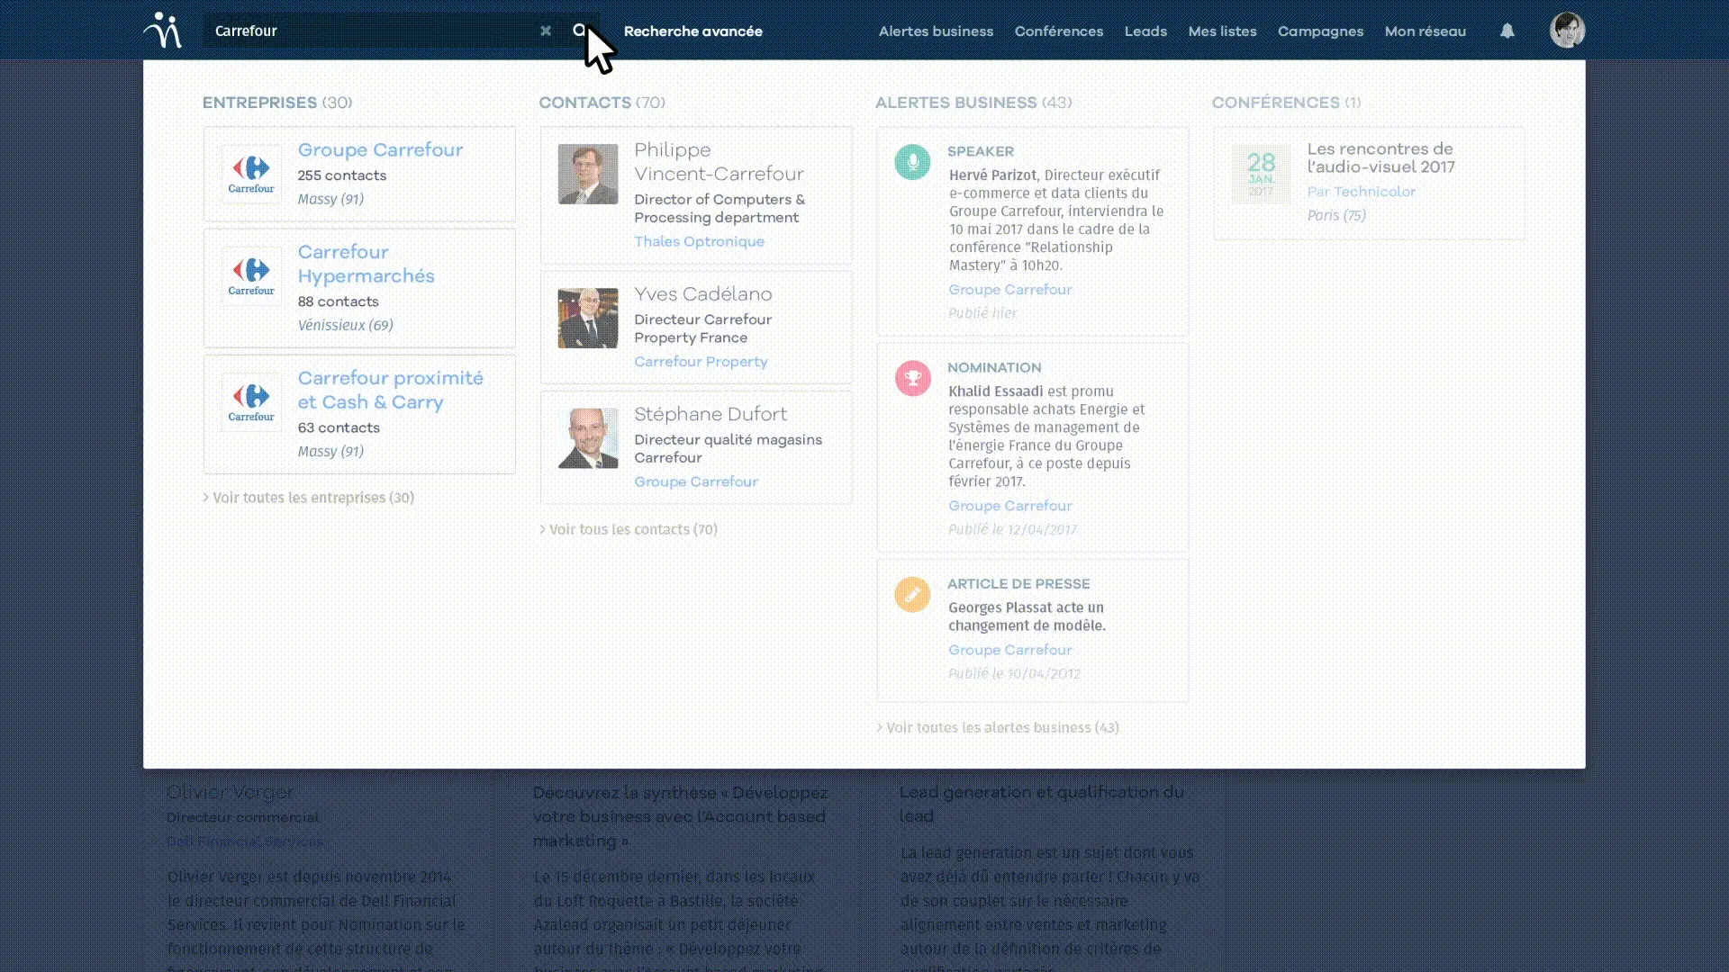This screenshot has height=972, width=1729.
Task: Open Dell Financial Services background link
Action: tap(244, 841)
